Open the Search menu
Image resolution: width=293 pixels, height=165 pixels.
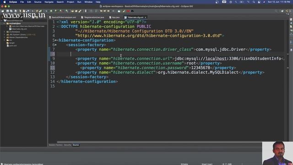pyautogui.click(x=60, y=2)
